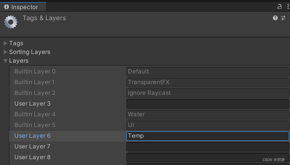Click the Default layer name field

click(x=207, y=71)
